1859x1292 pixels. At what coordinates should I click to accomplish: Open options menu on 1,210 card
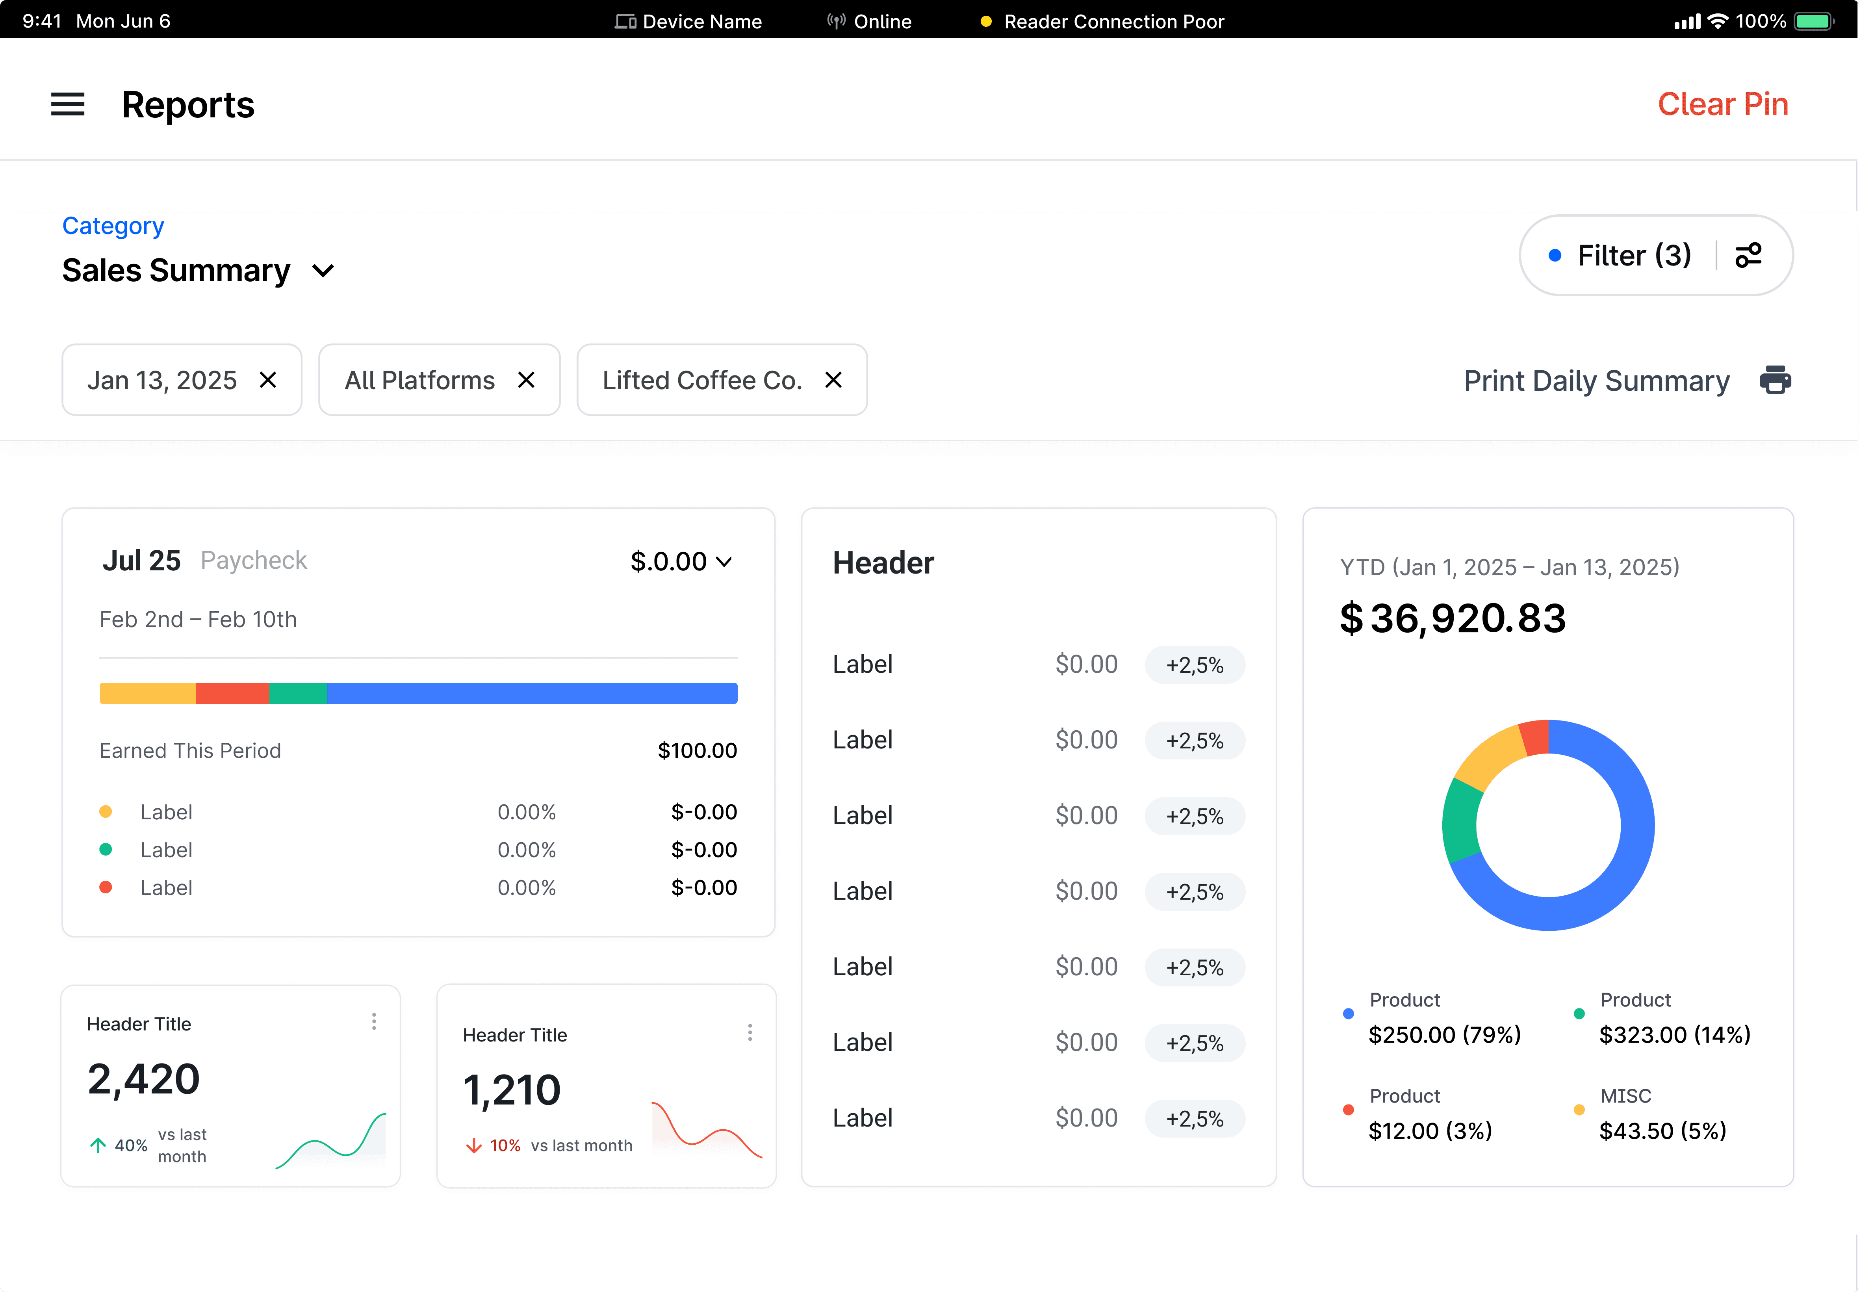(x=750, y=1032)
